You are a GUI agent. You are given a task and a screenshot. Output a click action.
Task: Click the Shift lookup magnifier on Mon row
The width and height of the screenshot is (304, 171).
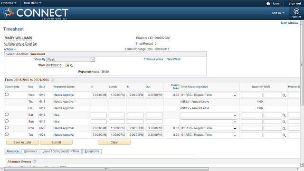[x=284, y=129]
